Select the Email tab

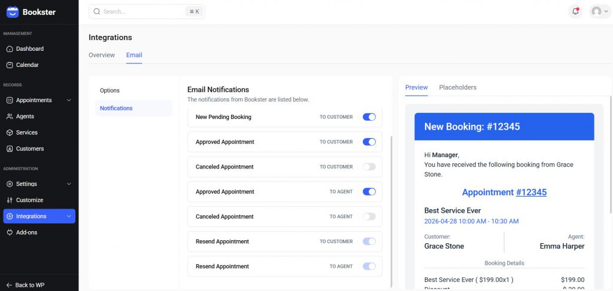(134, 55)
